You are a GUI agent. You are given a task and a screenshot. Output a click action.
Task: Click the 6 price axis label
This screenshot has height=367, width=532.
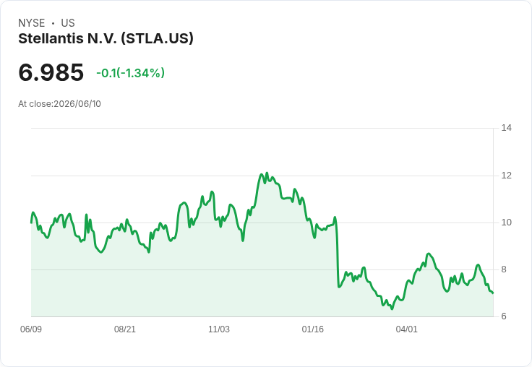(504, 316)
